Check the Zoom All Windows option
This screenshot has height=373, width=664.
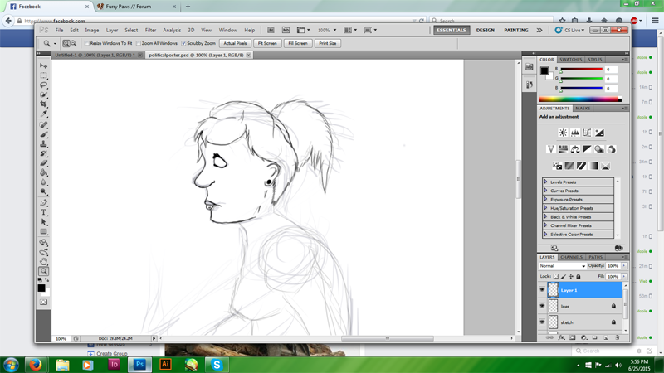(139, 43)
